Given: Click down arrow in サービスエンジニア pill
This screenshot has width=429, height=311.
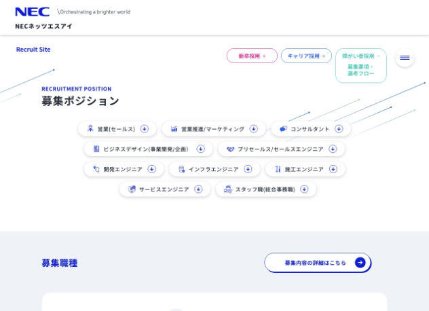Looking at the screenshot, I should click(x=198, y=189).
